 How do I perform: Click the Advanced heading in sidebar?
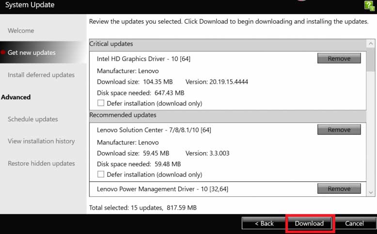click(16, 97)
